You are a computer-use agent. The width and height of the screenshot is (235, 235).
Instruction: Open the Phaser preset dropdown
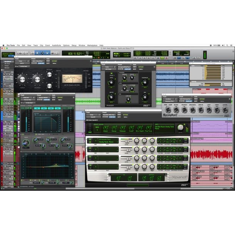click(x=124, y=67)
